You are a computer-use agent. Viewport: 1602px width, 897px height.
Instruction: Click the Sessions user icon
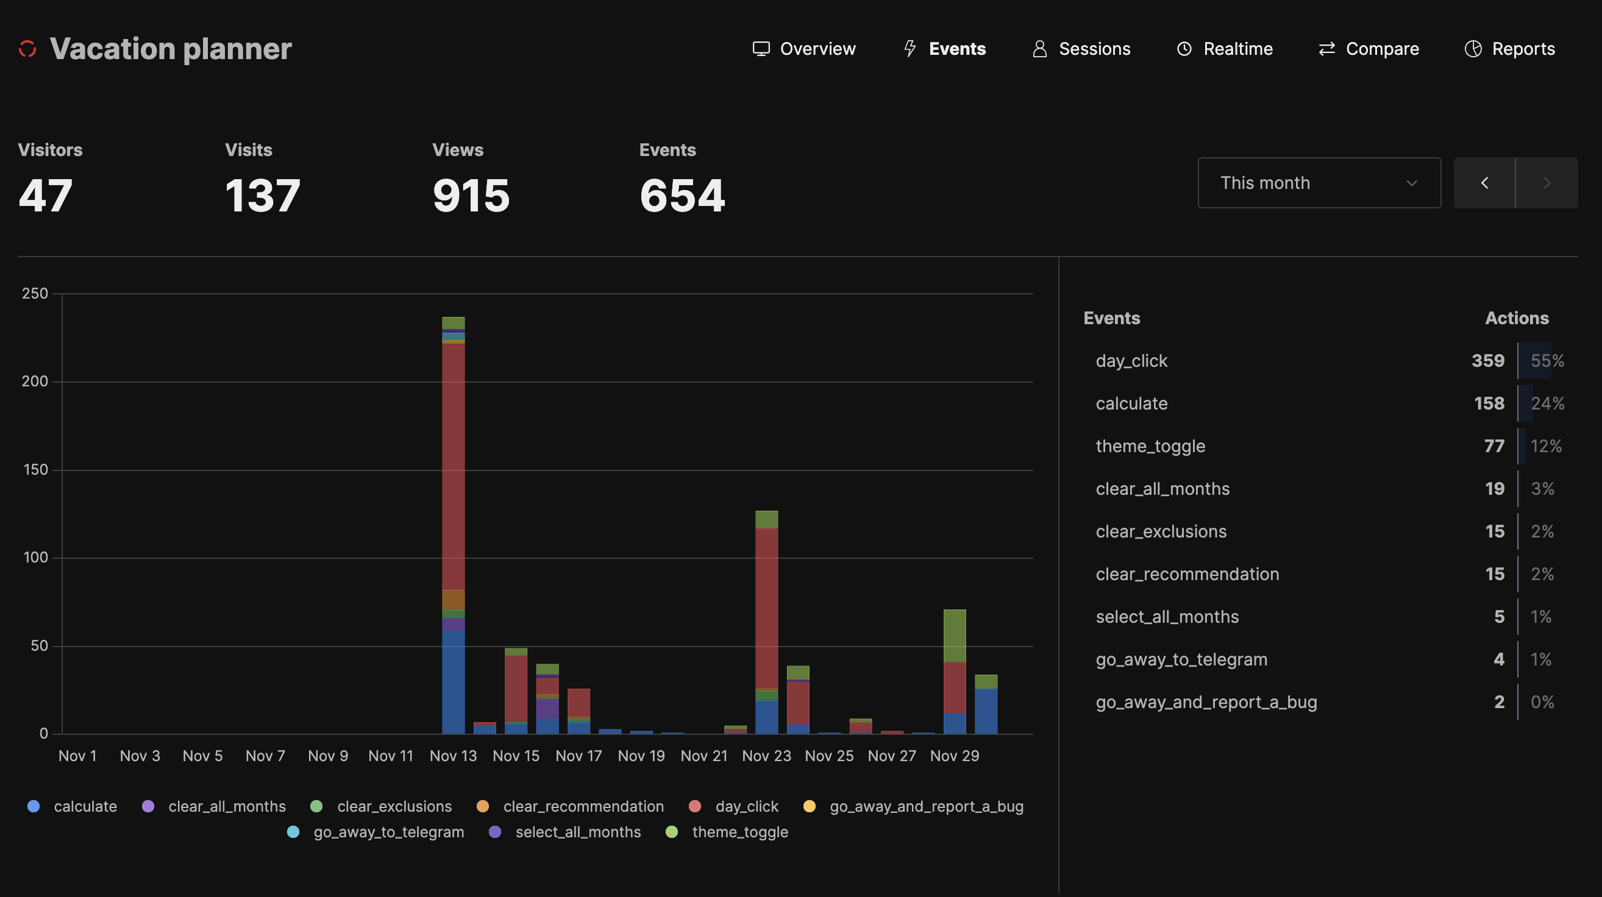point(1039,49)
